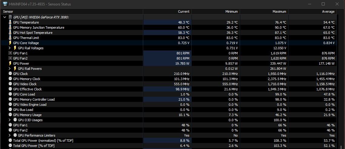
Task: Click the GPU Thermal Limit thermometer icon
Action: coord(10,37)
